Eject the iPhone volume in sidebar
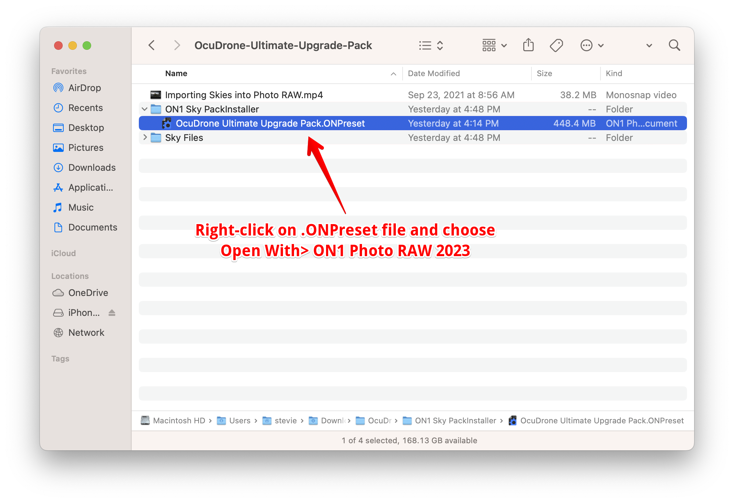Viewport: 734px width, 503px height. pos(112,313)
